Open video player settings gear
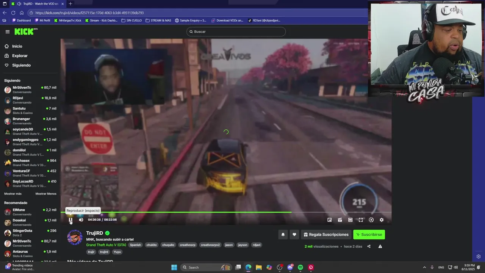485x273 pixels. [382, 220]
